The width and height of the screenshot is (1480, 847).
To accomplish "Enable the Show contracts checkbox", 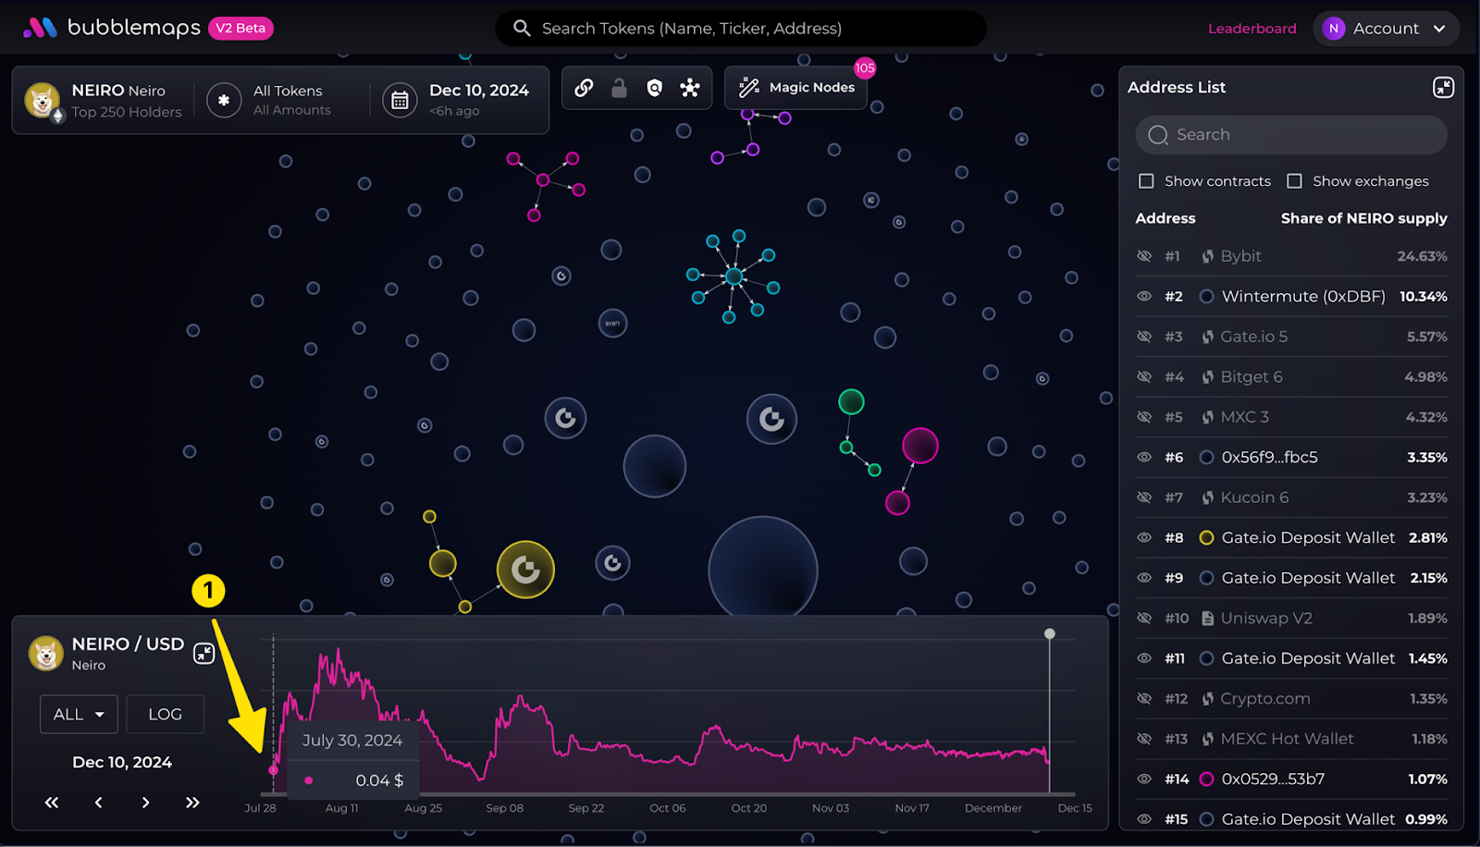I will (1147, 181).
